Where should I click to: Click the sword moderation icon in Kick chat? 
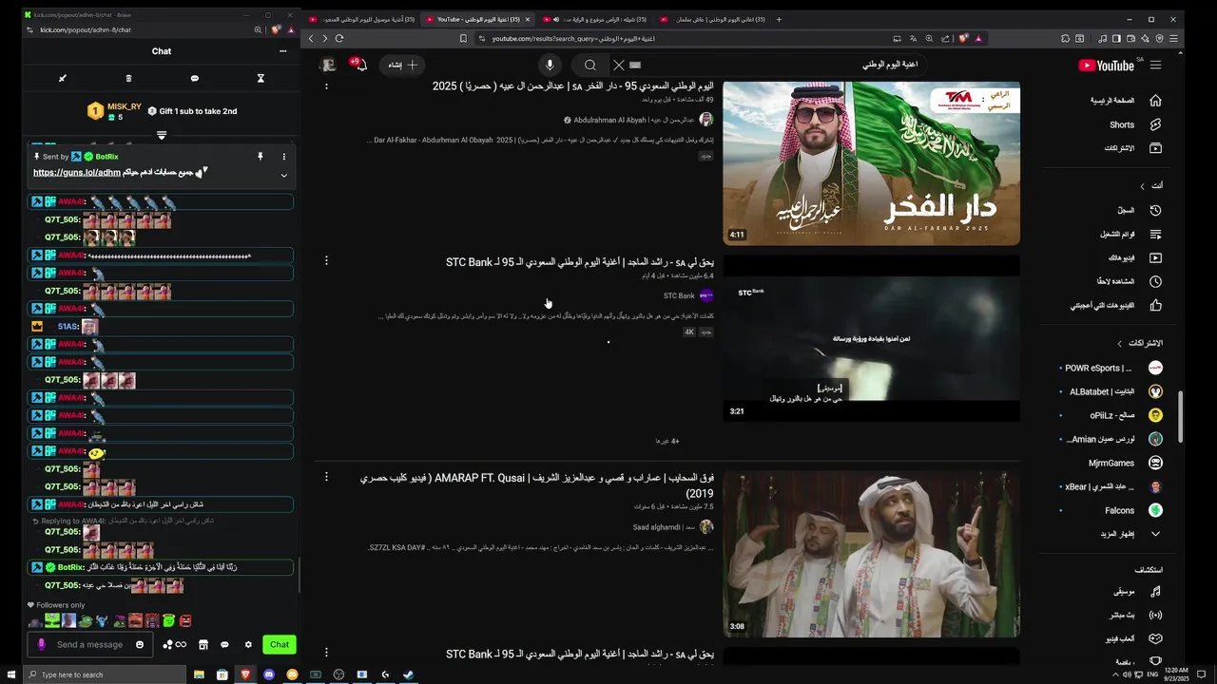(63, 78)
